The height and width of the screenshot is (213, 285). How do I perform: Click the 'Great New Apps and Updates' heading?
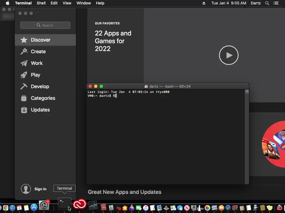[x=124, y=192]
